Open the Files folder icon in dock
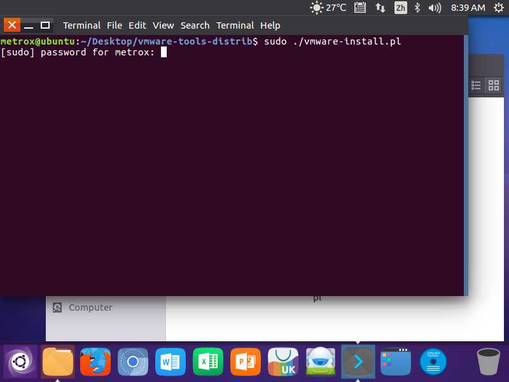 point(57,362)
